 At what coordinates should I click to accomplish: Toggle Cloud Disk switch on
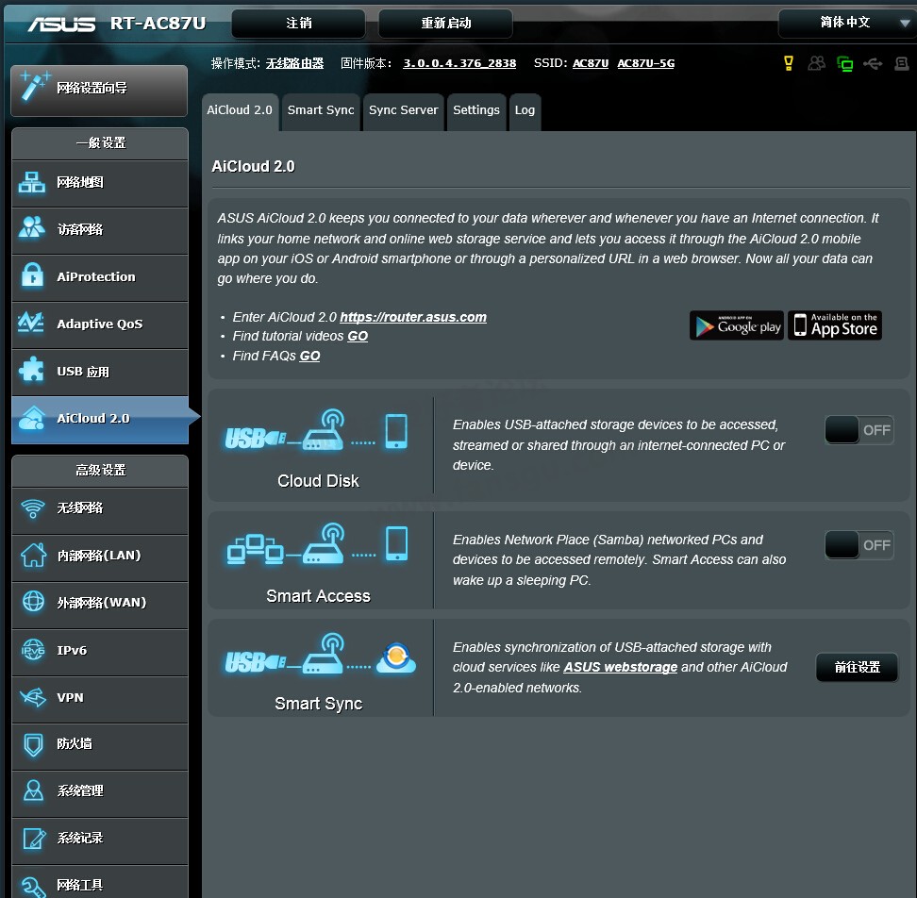click(859, 430)
